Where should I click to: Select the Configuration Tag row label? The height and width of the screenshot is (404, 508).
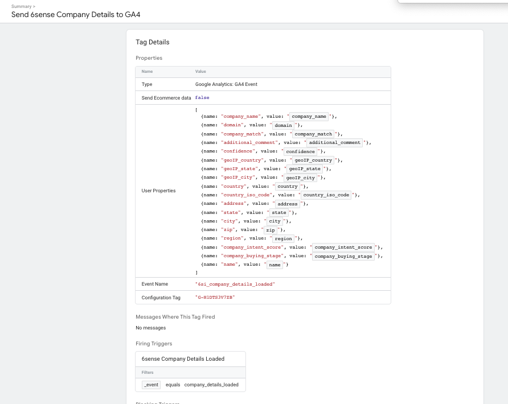coord(161,298)
